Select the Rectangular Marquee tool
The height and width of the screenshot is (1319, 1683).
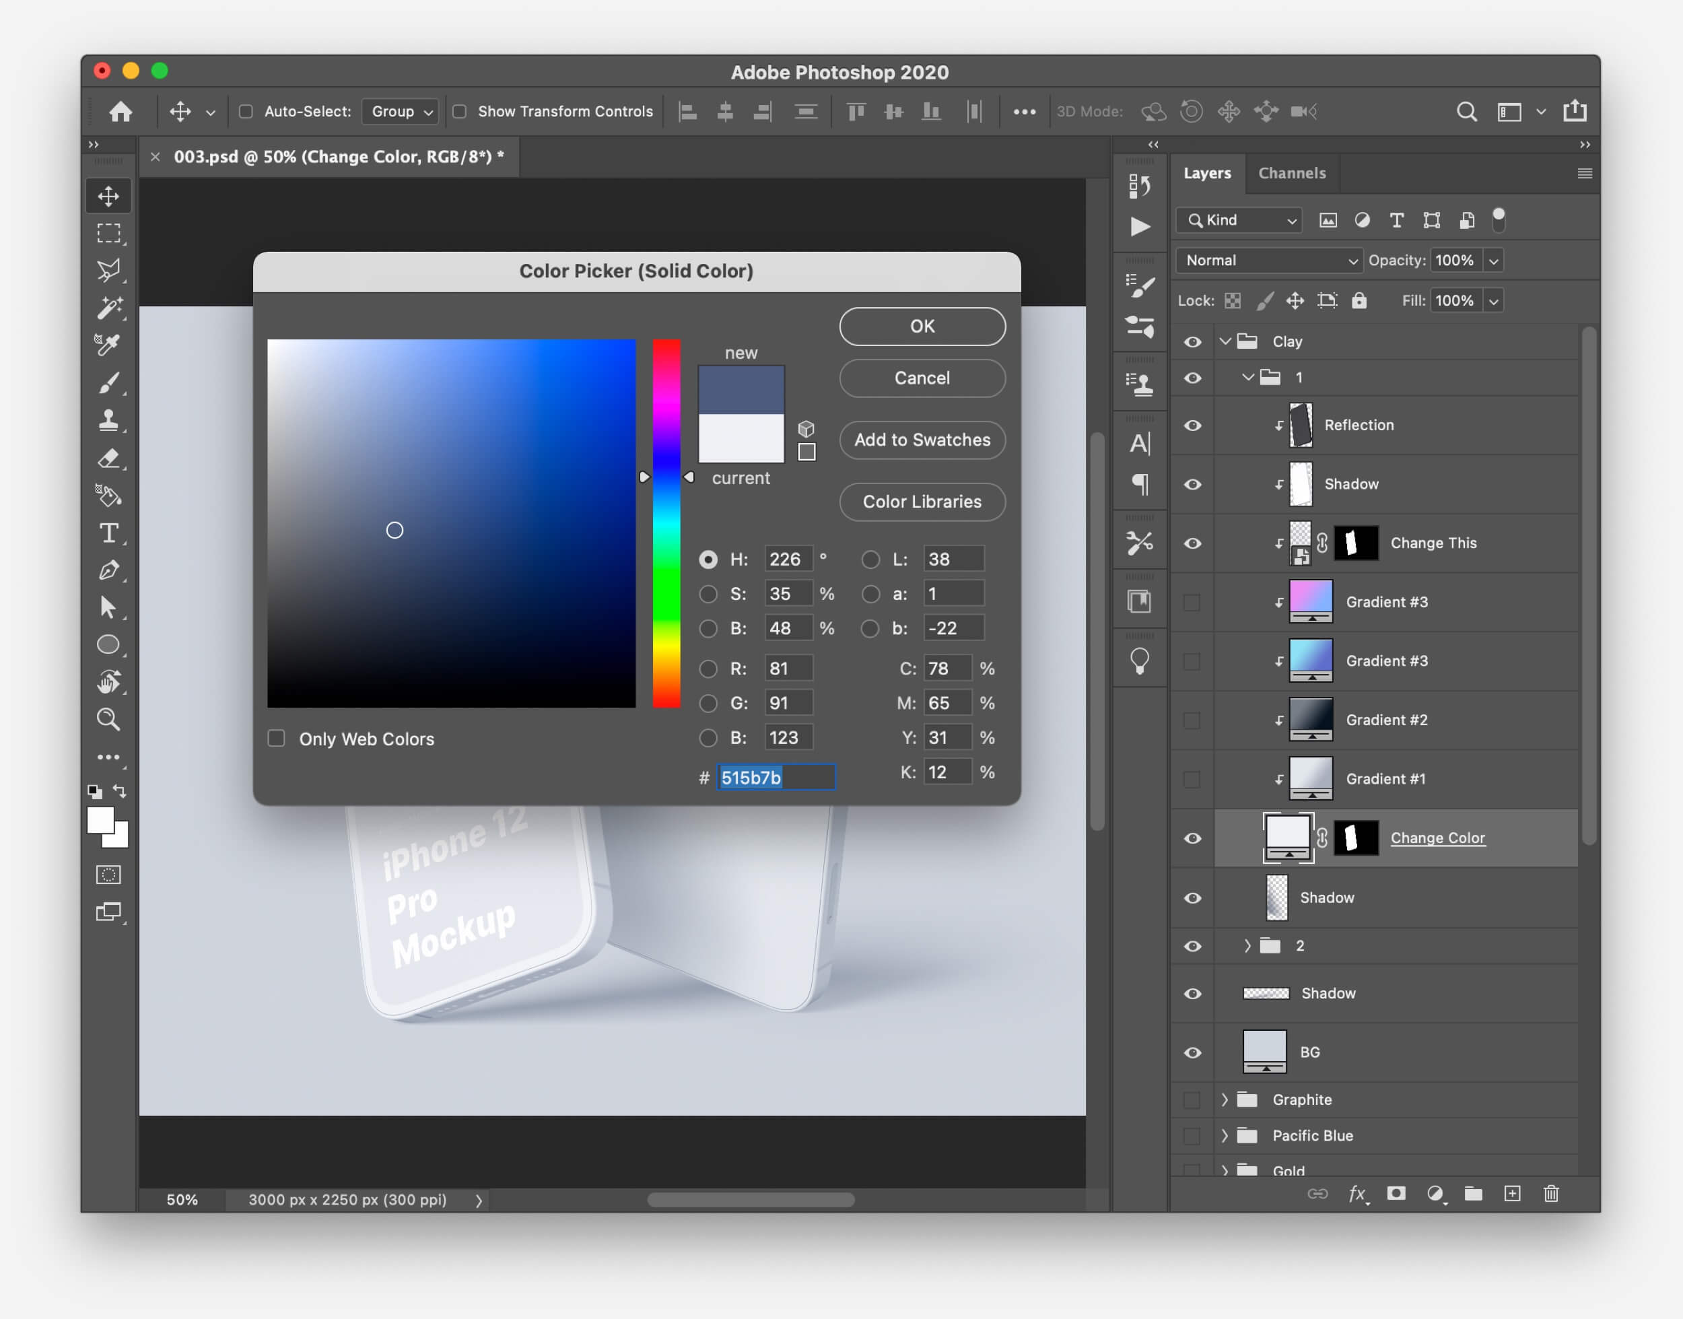tap(108, 233)
